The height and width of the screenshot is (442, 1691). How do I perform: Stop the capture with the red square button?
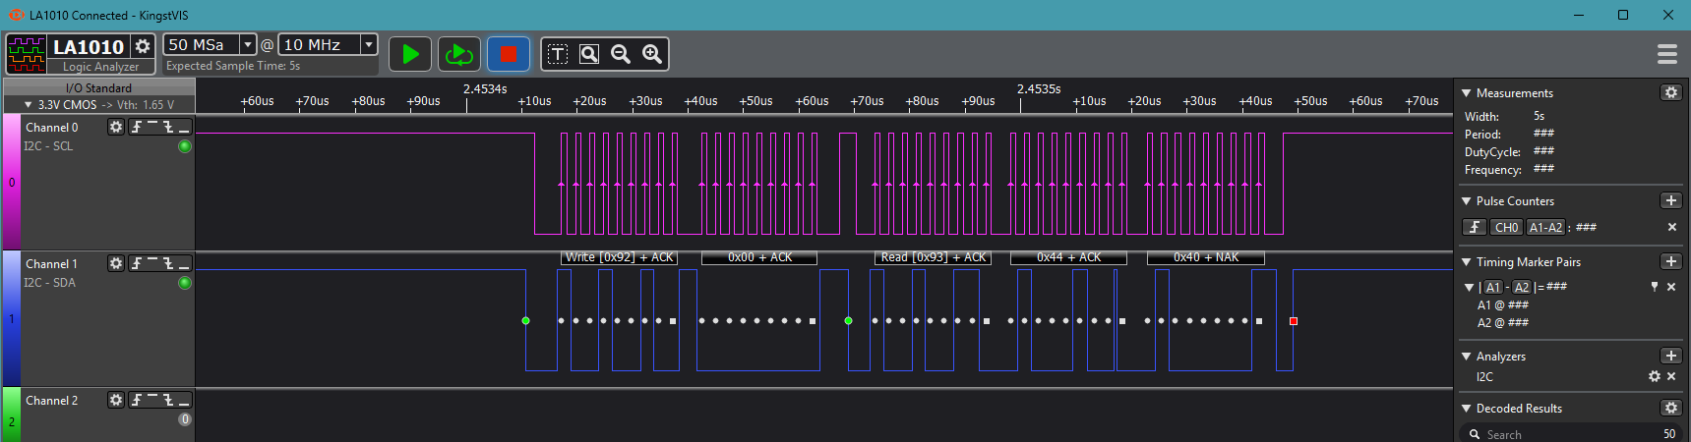tap(509, 54)
